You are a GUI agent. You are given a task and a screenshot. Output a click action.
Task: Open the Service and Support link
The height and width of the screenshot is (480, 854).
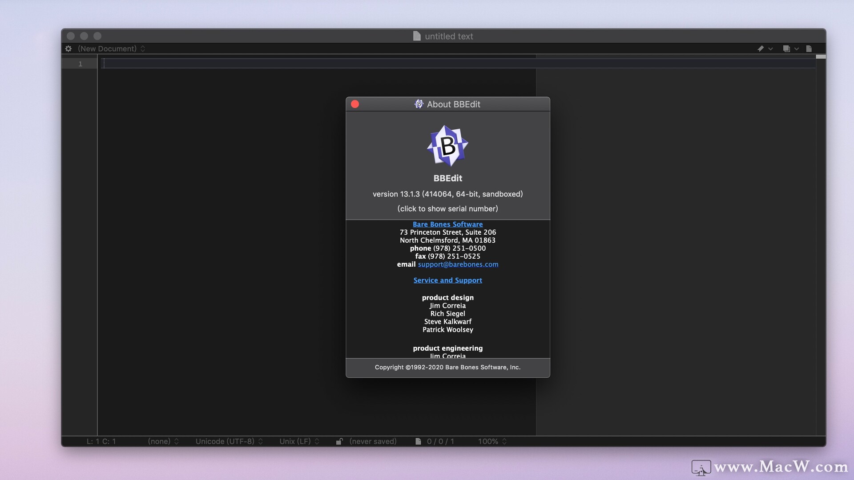[x=447, y=280]
